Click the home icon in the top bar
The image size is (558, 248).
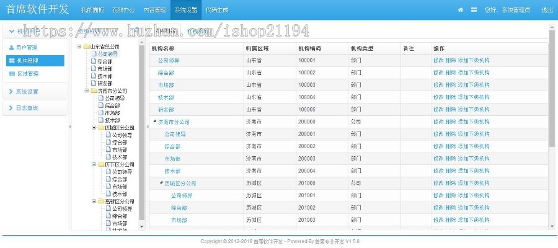(461, 10)
